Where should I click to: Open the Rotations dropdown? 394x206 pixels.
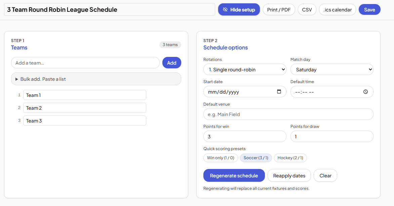[x=245, y=69]
